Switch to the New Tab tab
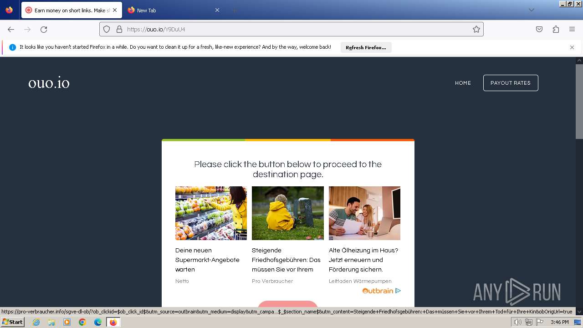Image resolution: width=583 pixels, height=328 pixels. point(174,10)
